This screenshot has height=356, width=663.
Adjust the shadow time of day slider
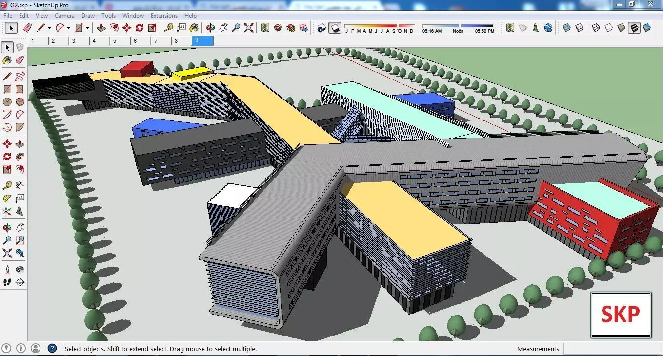[x=458, y=26]
